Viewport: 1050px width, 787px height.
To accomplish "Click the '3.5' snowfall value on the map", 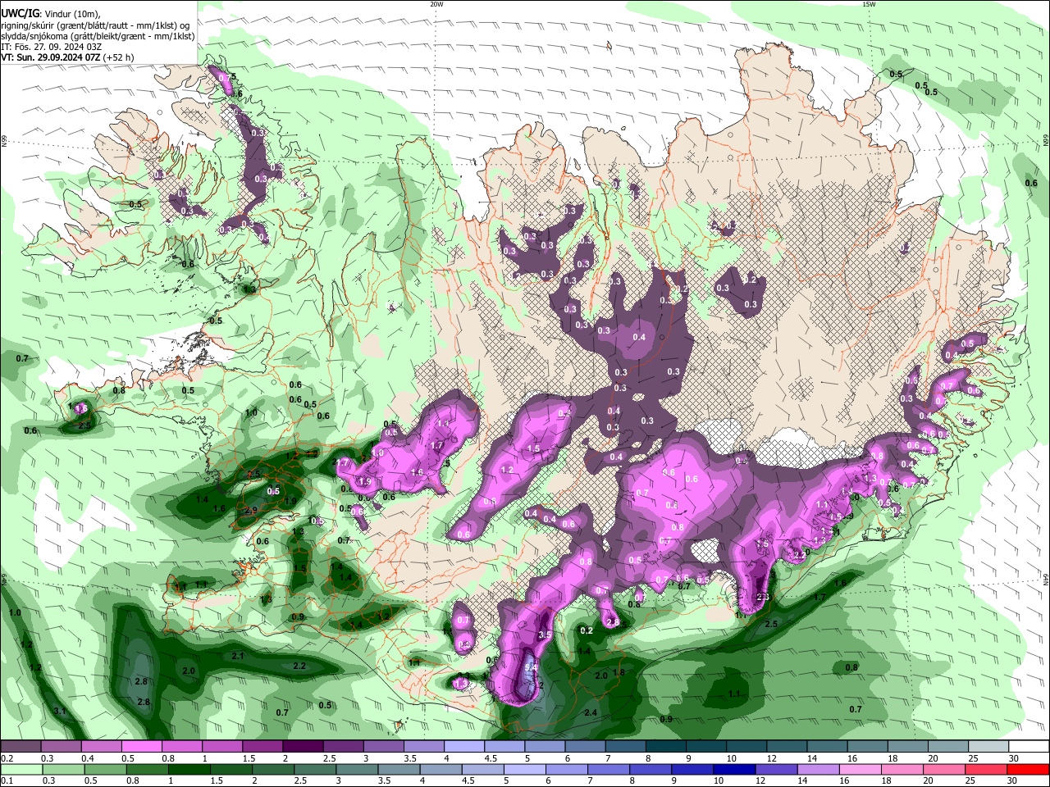I will (x=544, y=635).
